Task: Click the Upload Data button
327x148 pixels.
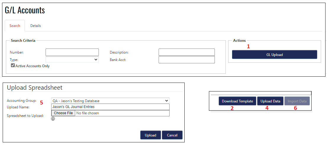Action: click(x=270, y=101)
